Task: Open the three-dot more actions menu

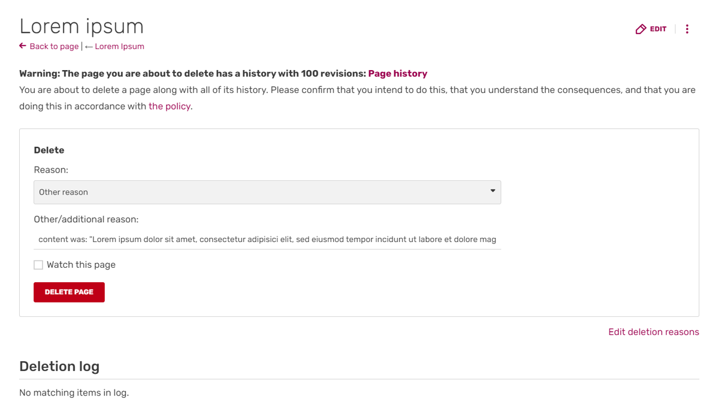Action: coord(687,29)
